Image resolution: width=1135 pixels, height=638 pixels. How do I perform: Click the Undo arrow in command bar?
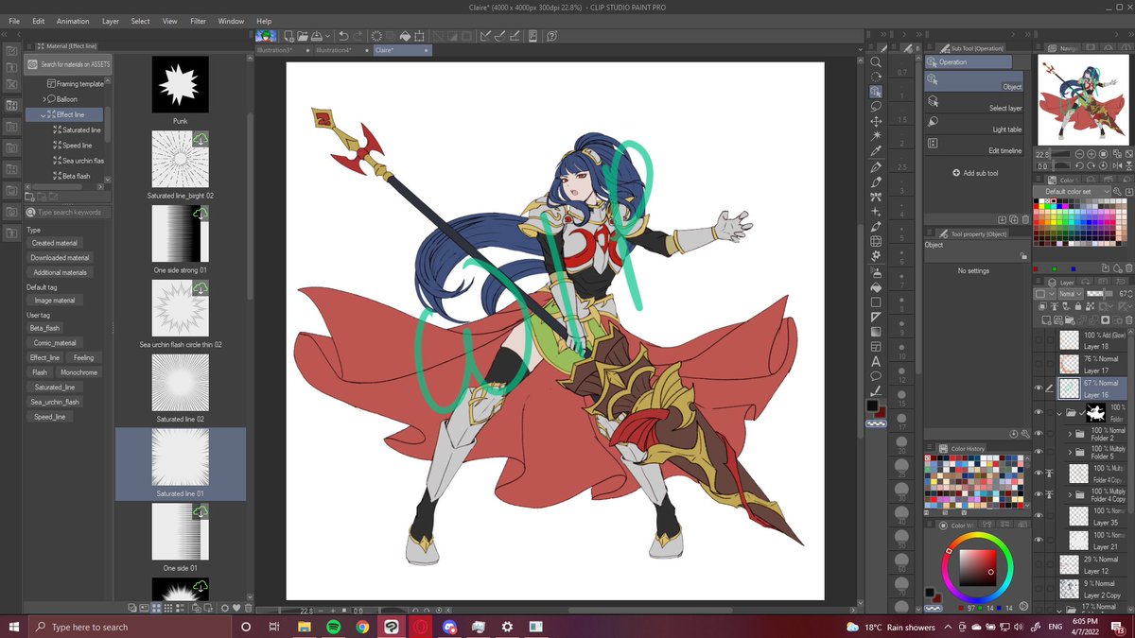tap(343, 37)
